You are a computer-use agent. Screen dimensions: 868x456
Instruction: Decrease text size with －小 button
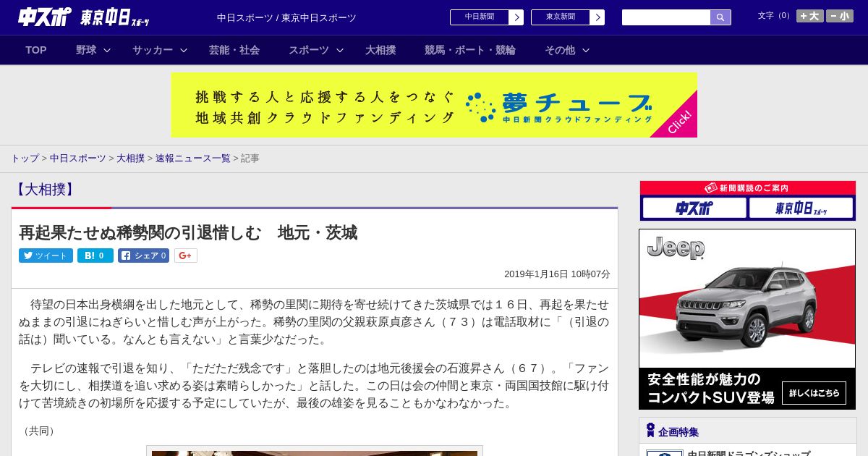tap(840, 16)
